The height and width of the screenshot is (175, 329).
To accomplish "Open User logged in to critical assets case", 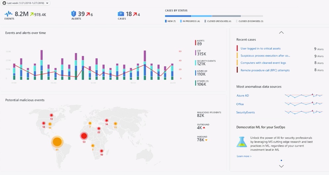I will (x=260, y=49).
